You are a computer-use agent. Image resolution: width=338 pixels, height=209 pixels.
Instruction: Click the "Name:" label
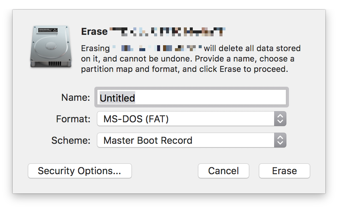pyautogui.click(x=76, y=97)
